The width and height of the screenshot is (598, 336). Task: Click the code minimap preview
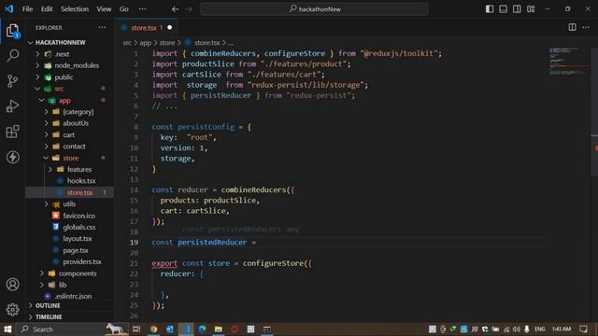(568, 61)
